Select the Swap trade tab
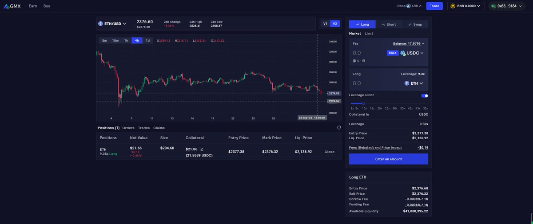This screenshot has height=224, width=533. [415, 24]
